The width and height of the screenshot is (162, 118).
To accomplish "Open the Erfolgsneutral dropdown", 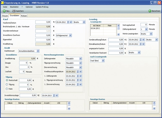I will click(x=70, y=35).
